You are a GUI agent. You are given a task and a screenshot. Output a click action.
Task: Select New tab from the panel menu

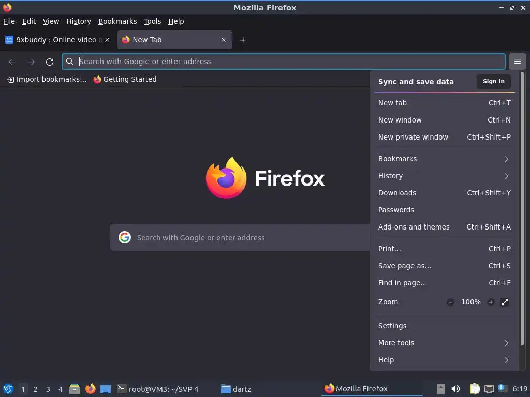click(444, 103)
